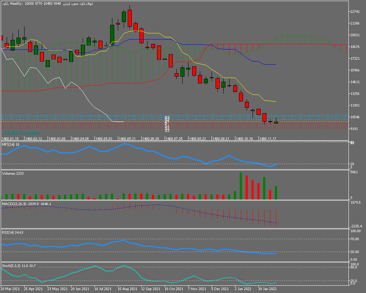Click the 28 Mar 2021 date label
Image resolution: width=366 pixels, height=293 pixels.
click(10, 289)
